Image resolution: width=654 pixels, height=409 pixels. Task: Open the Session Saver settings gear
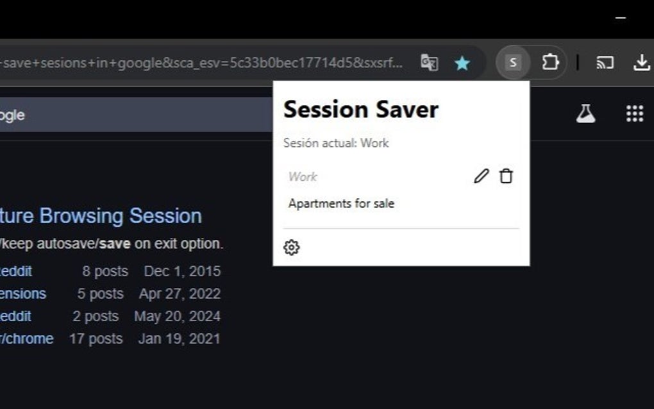[293, 246]
